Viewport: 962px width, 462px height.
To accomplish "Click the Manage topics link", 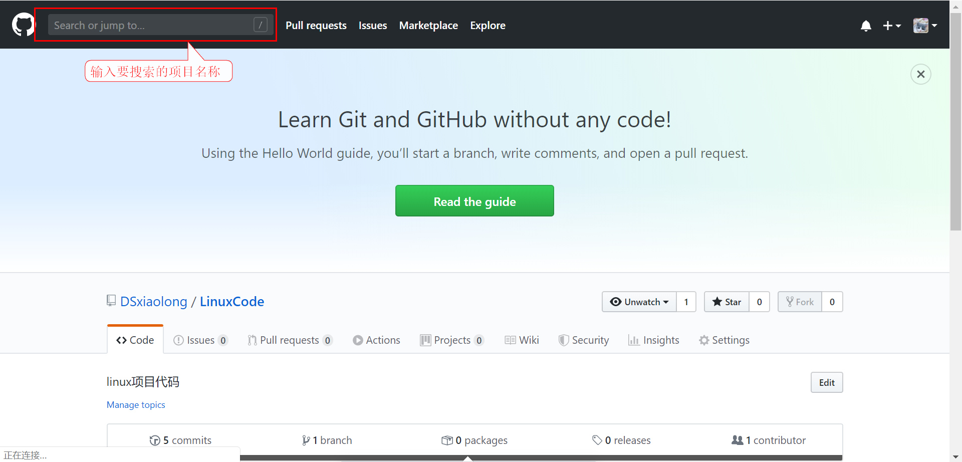I will [x=136, y=405].
